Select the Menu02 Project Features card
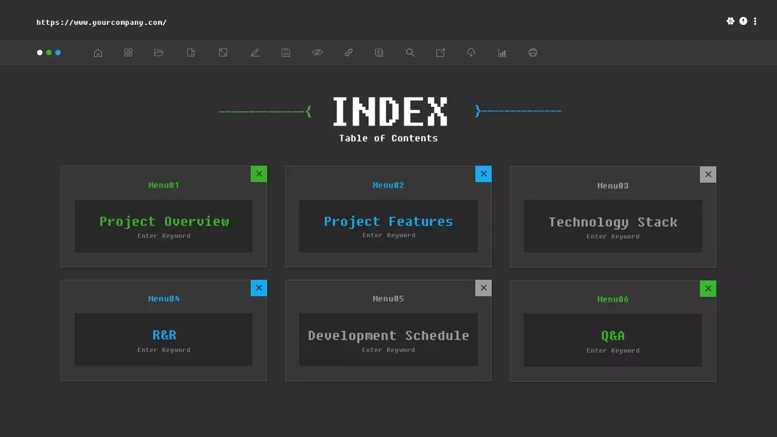This screenshot has height=437, width=777. (388, 222)
